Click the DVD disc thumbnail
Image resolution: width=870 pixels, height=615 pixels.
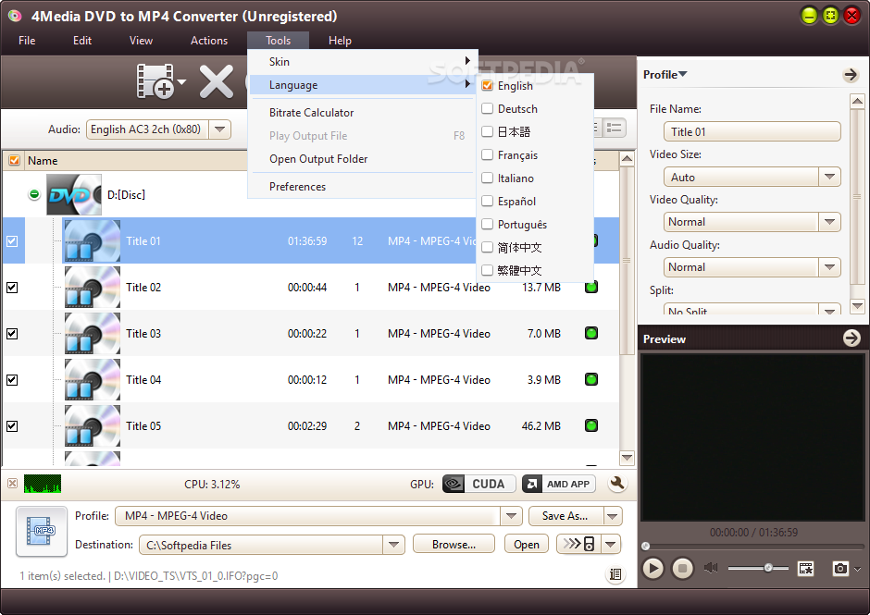[x=74, y=194]
